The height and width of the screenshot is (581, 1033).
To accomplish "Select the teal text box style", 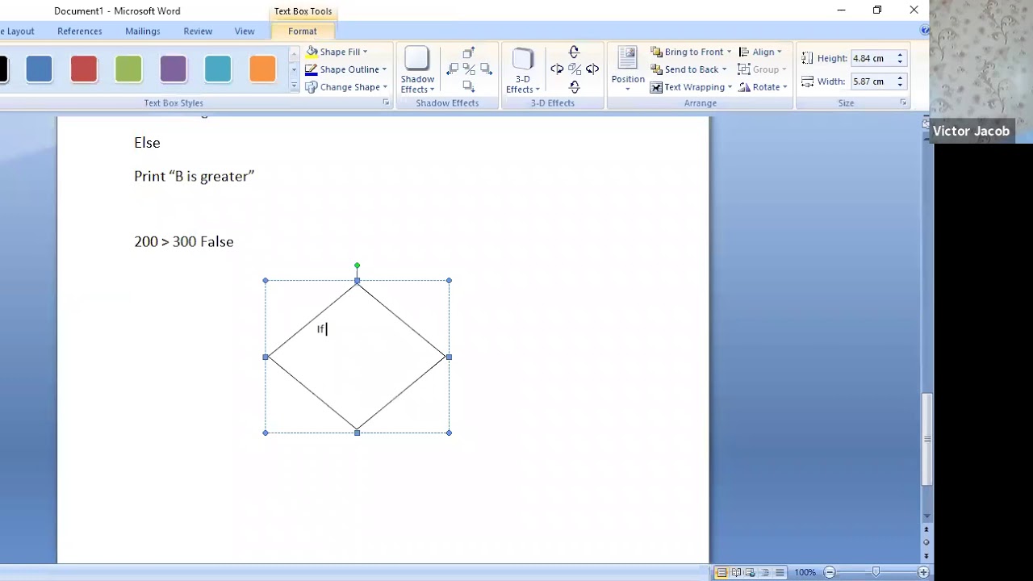I will [218, 69].
